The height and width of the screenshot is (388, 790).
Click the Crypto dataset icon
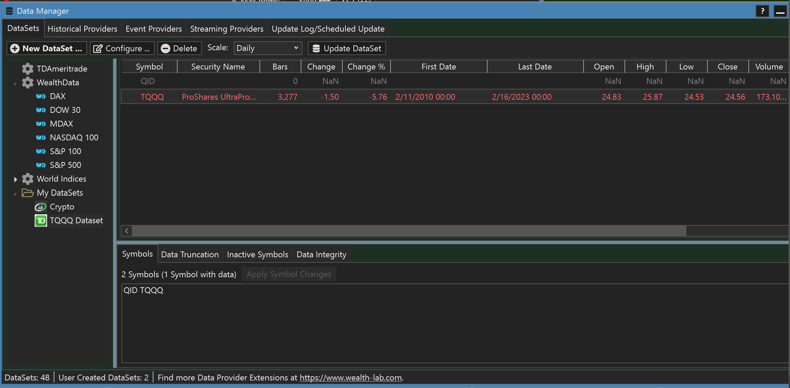41,207
